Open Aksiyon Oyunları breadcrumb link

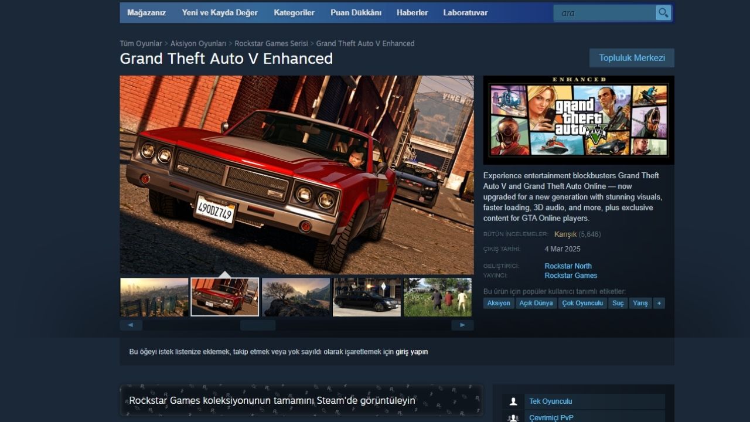(x=198, y=43)
